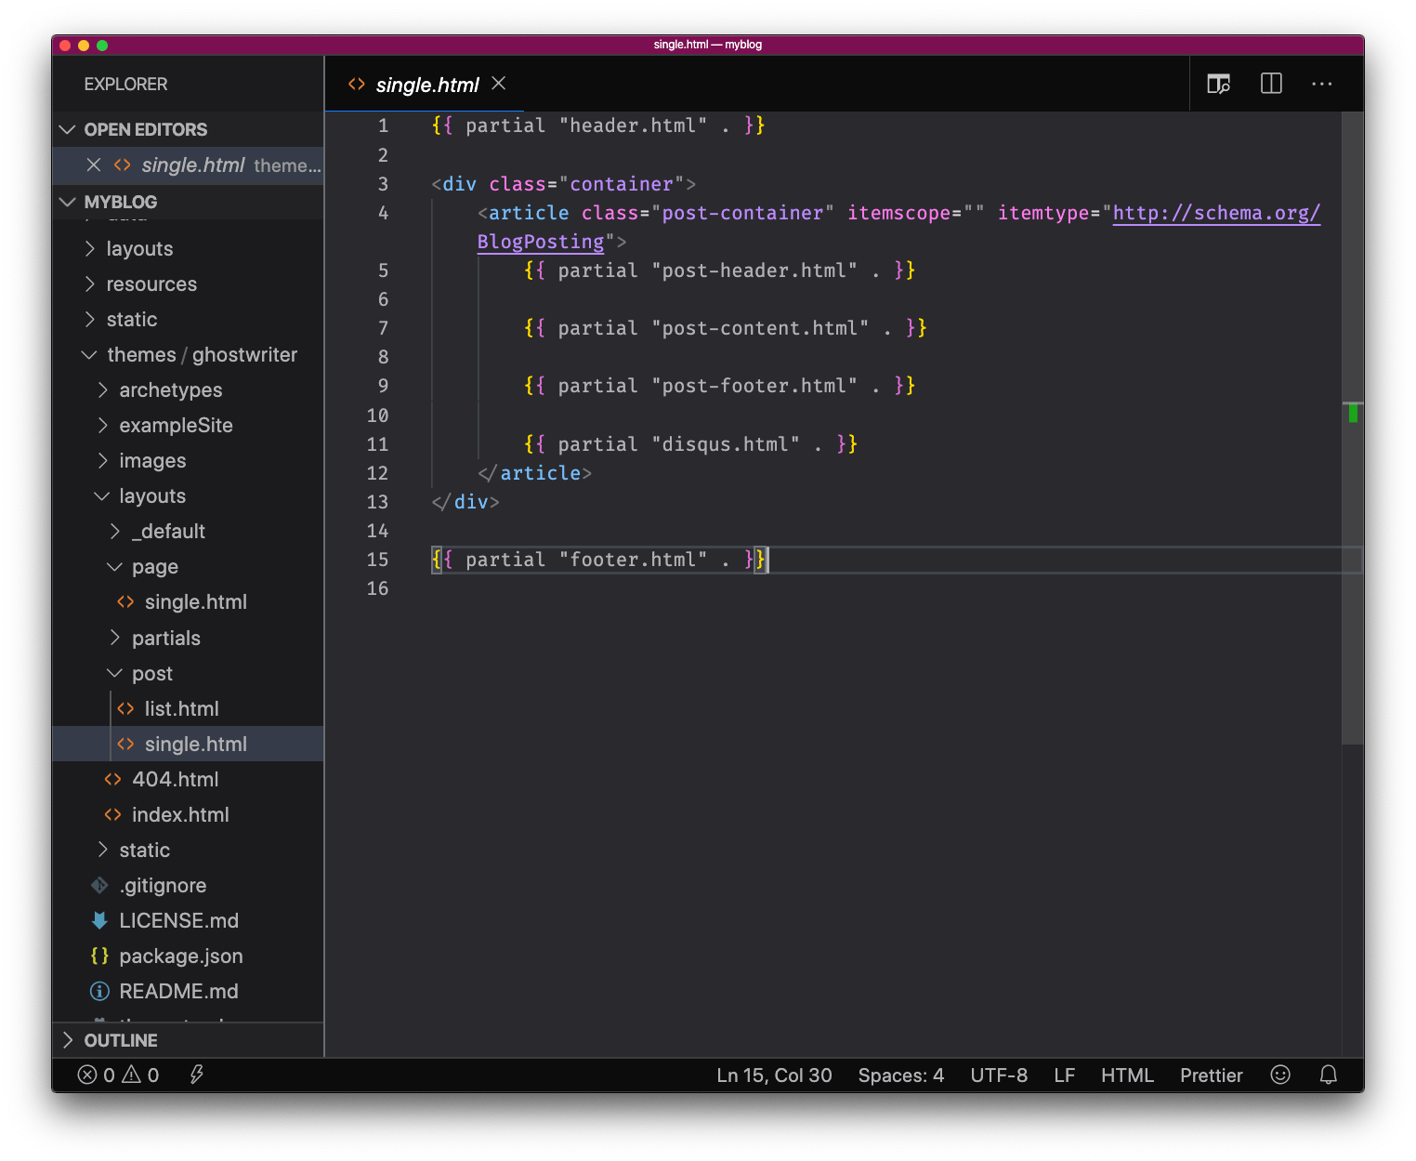Click the split editor icon
This screenshot has width=1416, height=1161.
pyautogui.click(x=1271, y=84)
